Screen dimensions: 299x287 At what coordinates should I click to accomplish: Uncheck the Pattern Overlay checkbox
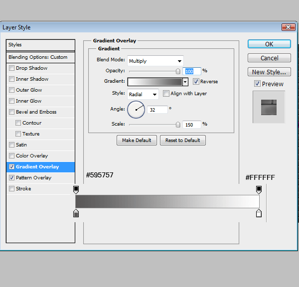pyautogui.click(x=11, y=178)
